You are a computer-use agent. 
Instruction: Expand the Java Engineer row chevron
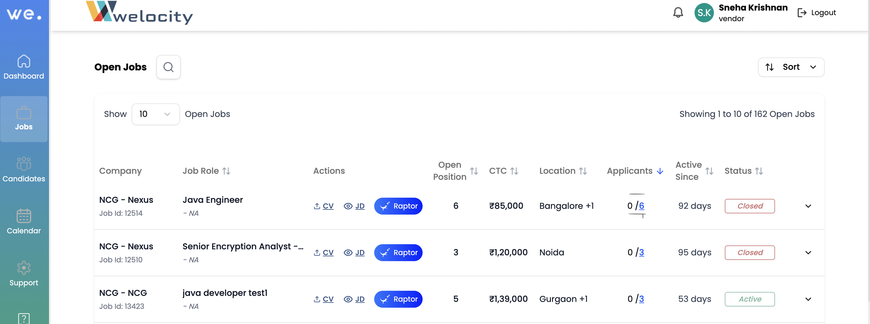click(808, 206)
